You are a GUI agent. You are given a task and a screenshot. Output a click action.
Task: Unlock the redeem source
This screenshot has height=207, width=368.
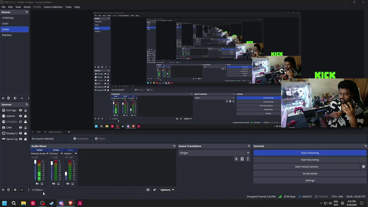pos(25,116)
